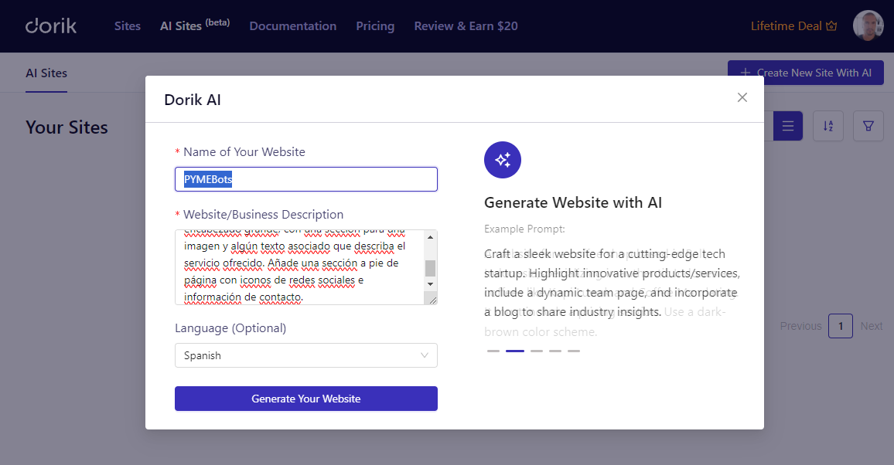Viewport: 894px width, 465px height.
Task: Click Generate Your Website button
Action: [x=305, y=399]
